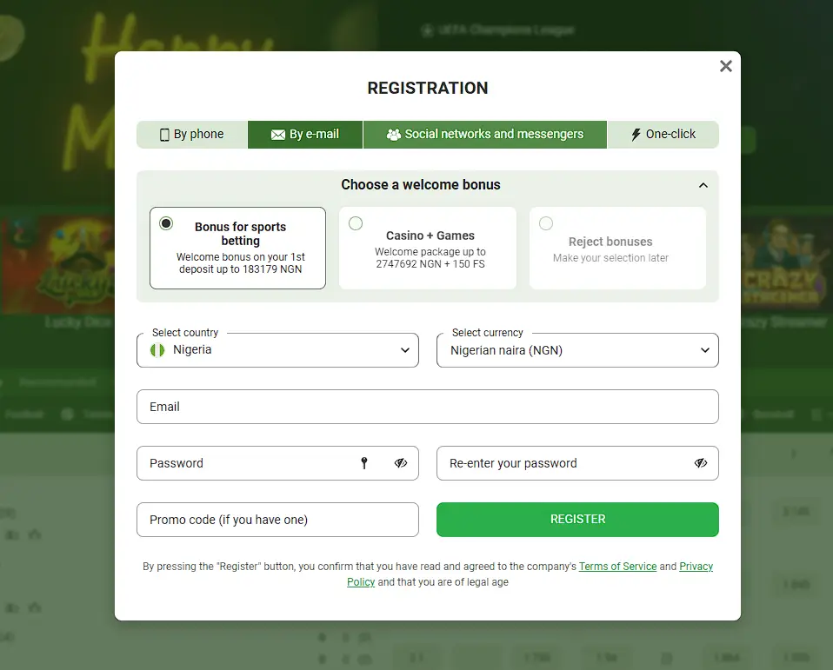This screenshot has width=833, height=670.
Task: Click the Promo code input field
Action: [x=277, y=519]
